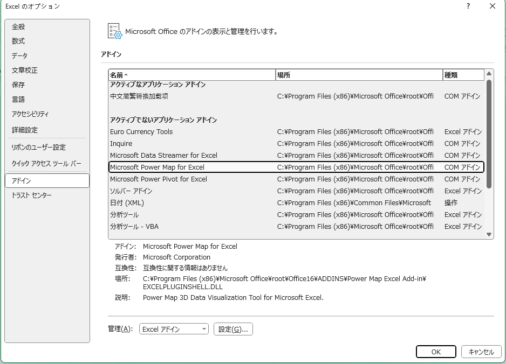Viewport: 506px width, 364px height.
Task: Switch to the 数式 category
Action: click(x=19, y=41)
